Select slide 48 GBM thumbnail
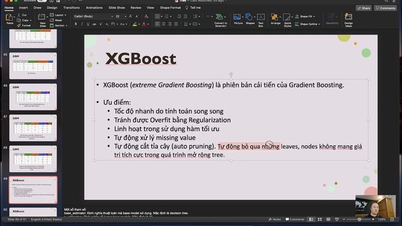402x226 pixels. coord(33,159)
